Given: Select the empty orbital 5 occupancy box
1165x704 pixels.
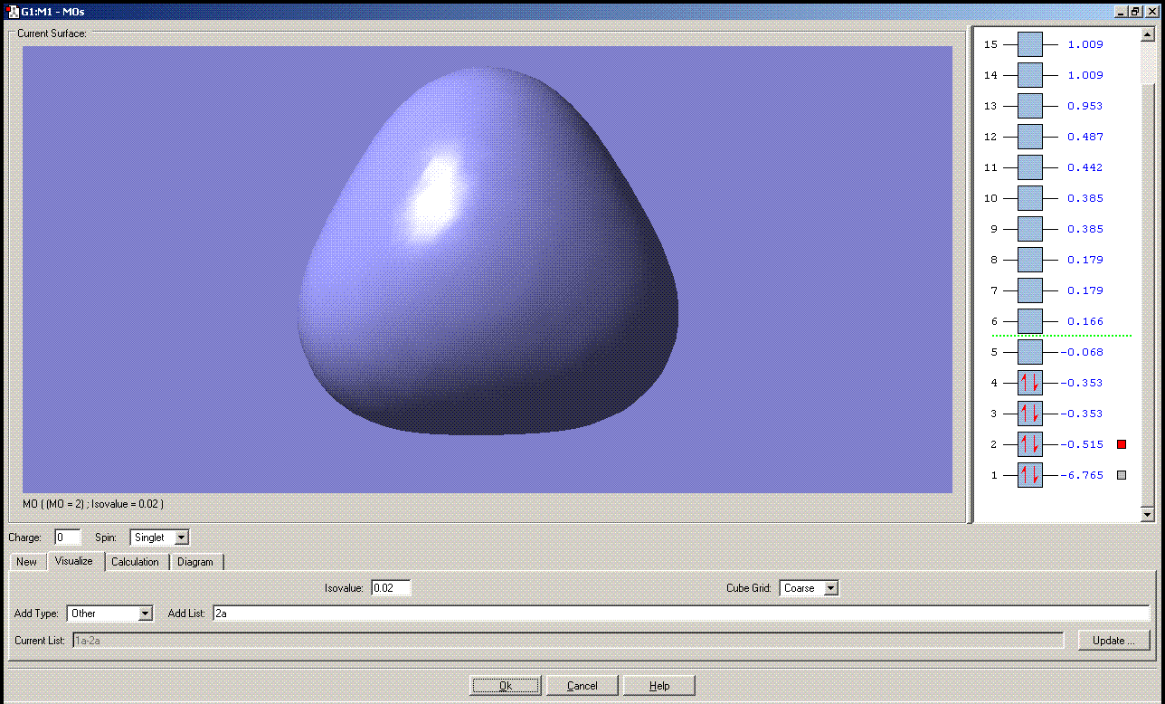Looking at the screenshot, I should click(1030, 352).
